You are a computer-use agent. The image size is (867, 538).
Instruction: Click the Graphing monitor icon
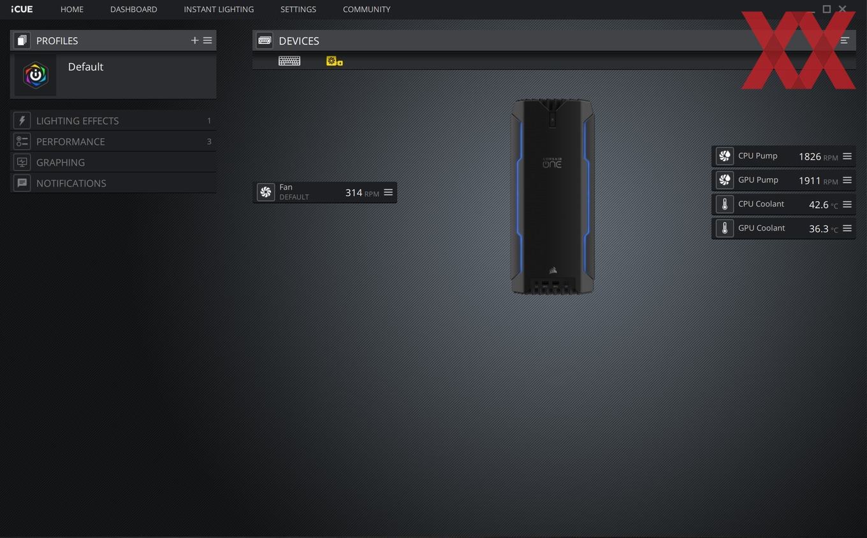(22, 162)
